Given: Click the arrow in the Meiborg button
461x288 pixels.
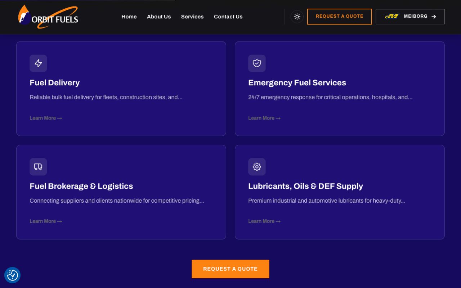Looking at the screenshot, I should [x=434, y=17].
